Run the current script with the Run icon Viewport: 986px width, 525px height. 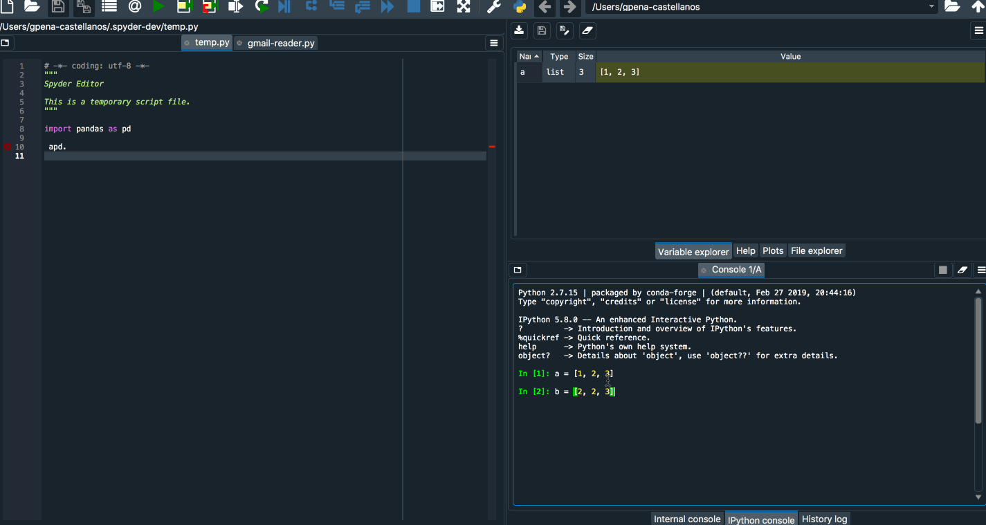click(x=158, y=7)
